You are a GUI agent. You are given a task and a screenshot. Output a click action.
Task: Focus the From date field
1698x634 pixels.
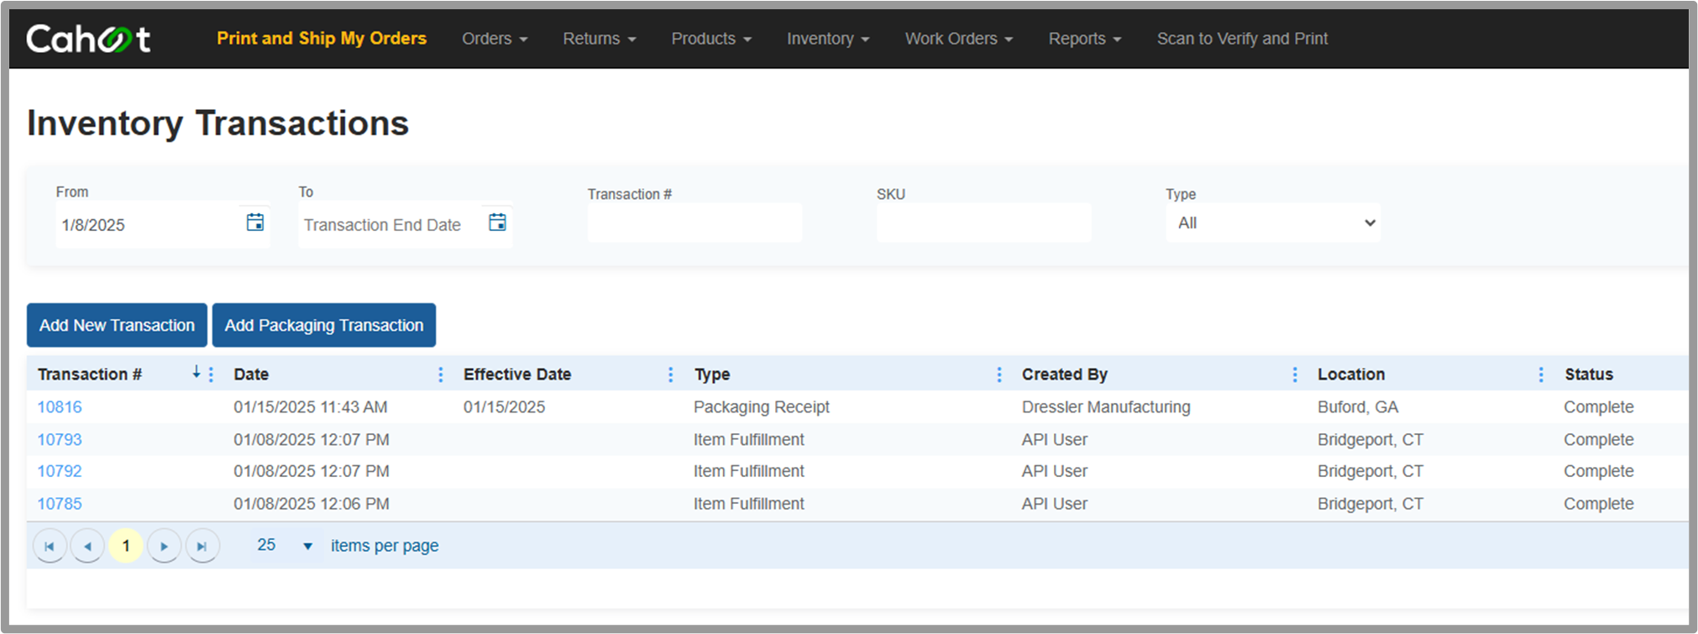(x=149, y=225)
